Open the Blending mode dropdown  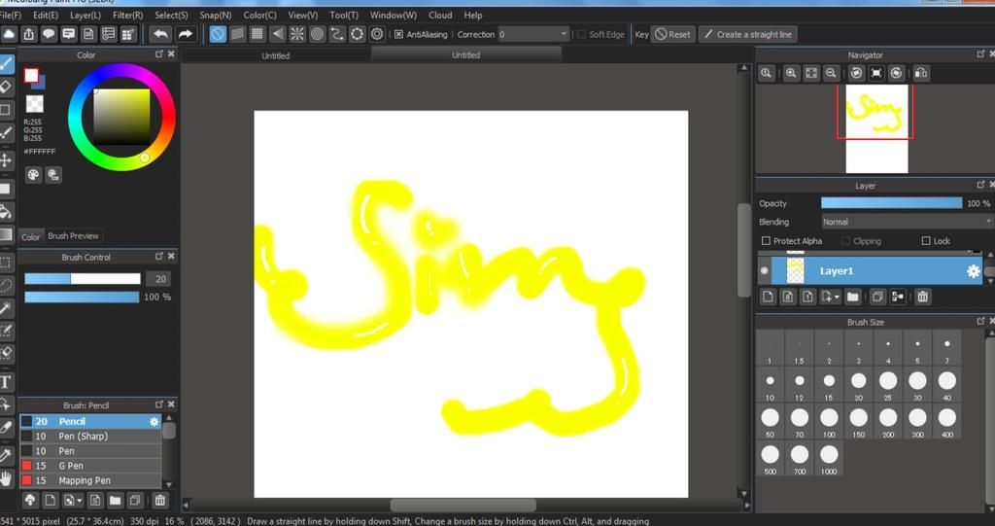908,222
